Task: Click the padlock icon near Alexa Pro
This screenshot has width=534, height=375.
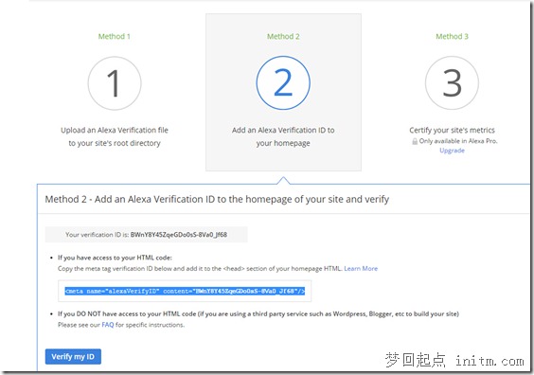Action: pyautogui.click(x=415, y=141)
